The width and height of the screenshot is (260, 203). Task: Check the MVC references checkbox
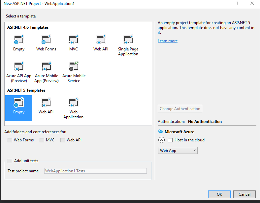[x=42, y=140]
